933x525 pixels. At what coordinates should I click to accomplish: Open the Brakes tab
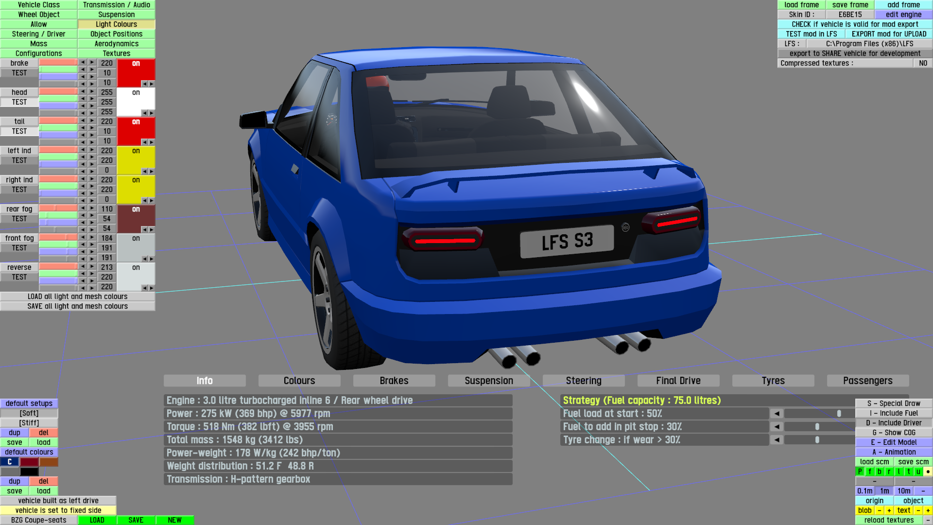tap(394, 381)
